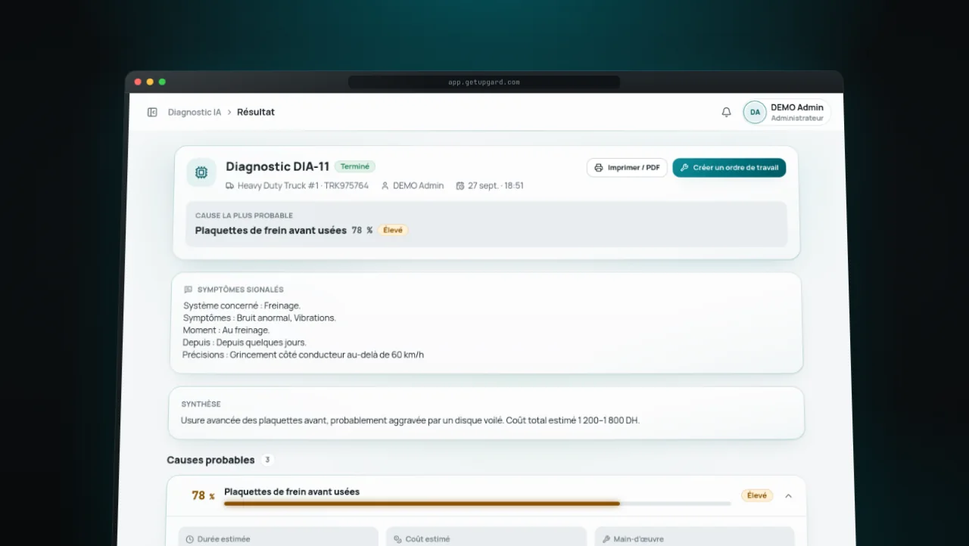This screenshot has width=969, height=546.
Task: Click the diagnostic chip icon beside DIA-11
Action: coord(201,172)
